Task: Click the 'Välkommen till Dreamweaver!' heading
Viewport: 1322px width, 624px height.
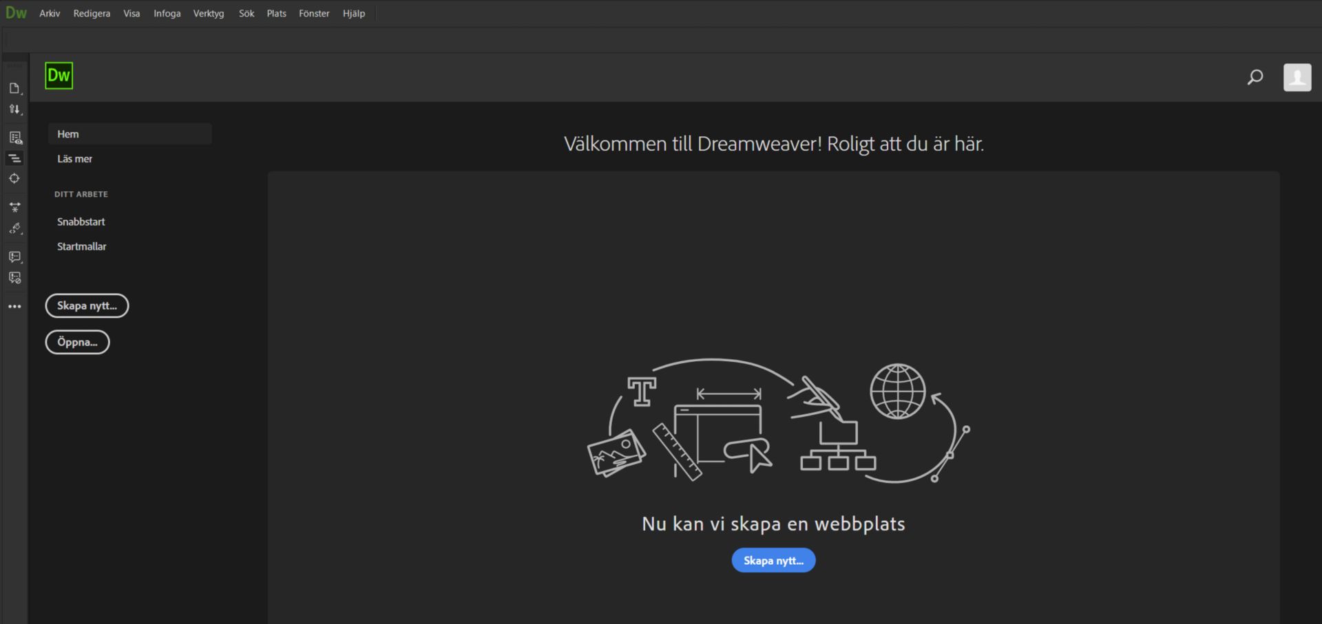Action: tap(774, 144)
